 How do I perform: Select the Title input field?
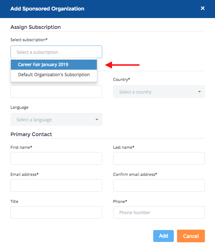pos(56,212)
